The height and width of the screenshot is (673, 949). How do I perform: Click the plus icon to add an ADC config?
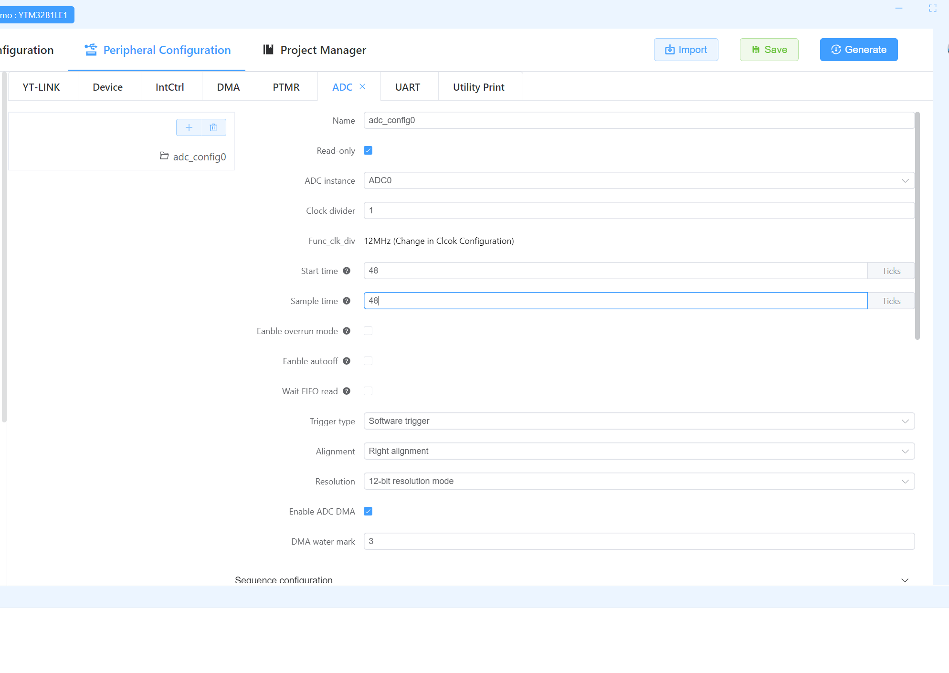tap(189, 127)
